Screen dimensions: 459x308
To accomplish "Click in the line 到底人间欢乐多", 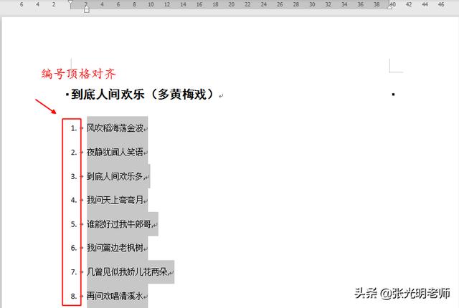I will pos(115,176).
